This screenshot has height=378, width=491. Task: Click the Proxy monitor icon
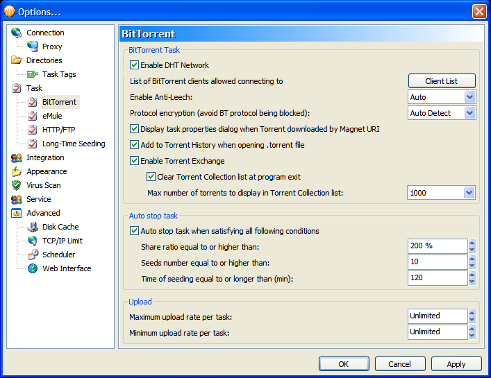[33, 46]
